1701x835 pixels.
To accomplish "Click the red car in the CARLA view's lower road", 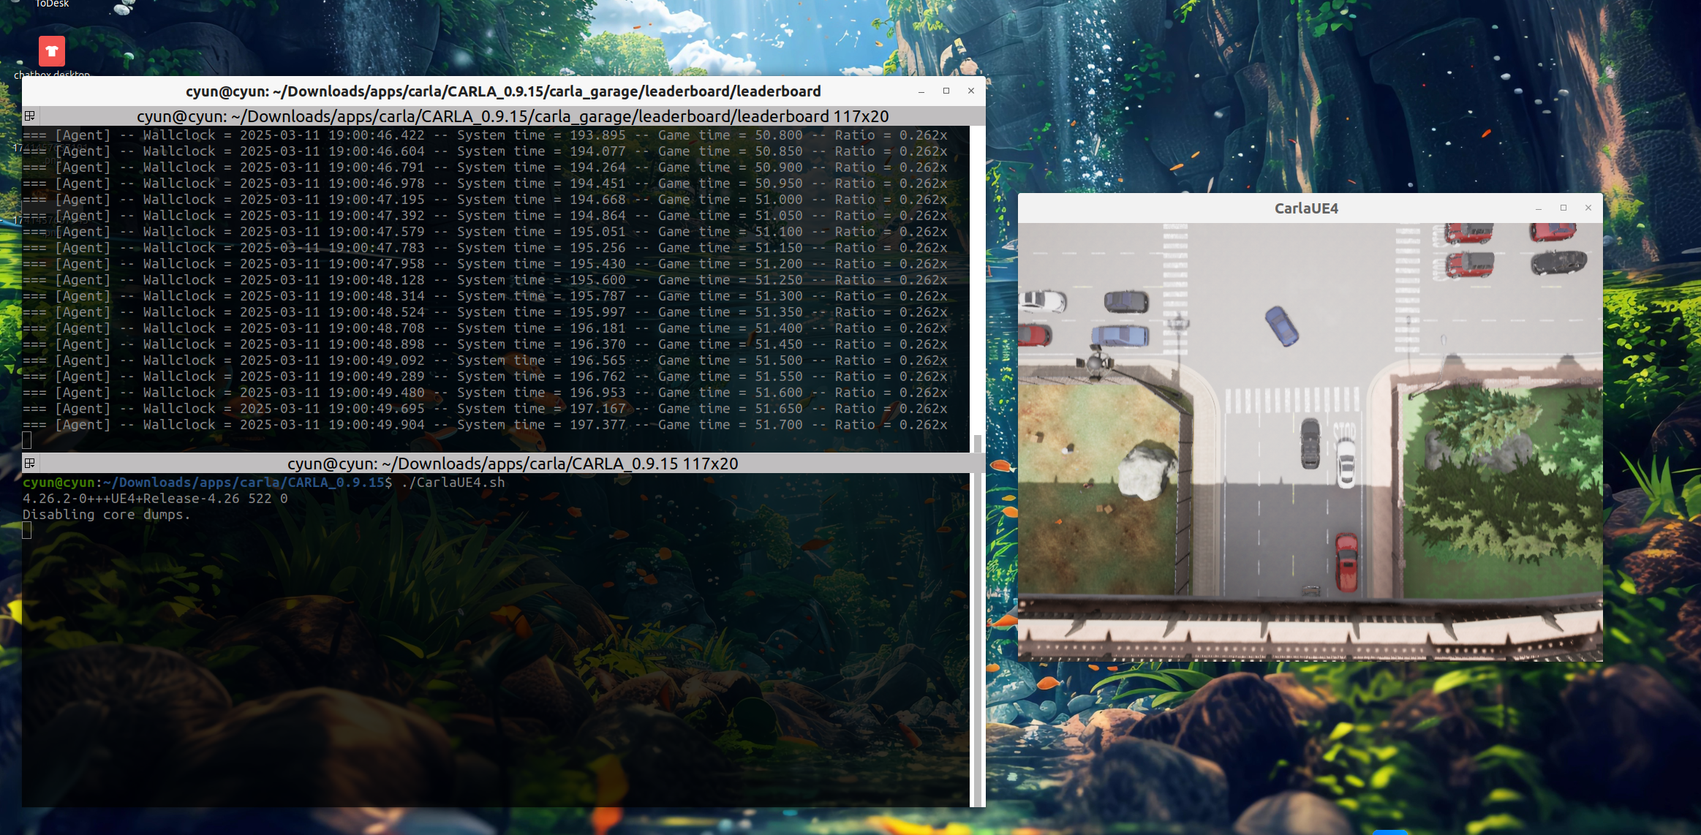I will click(1346, 561).
